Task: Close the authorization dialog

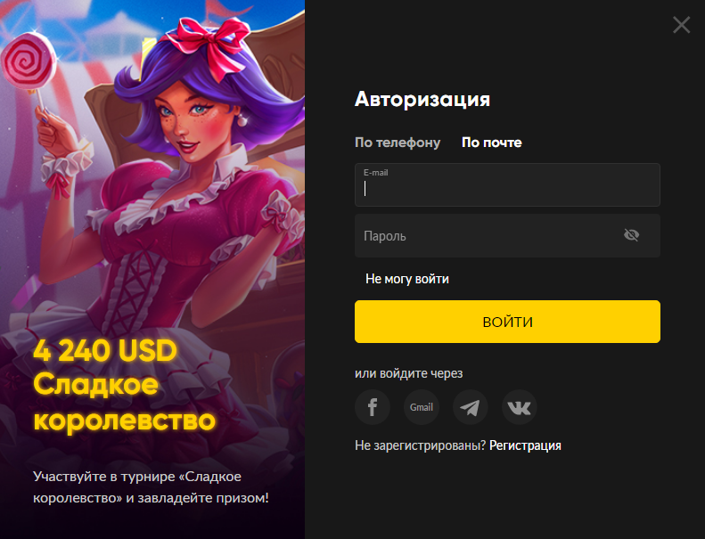Action: coord(682,25)
